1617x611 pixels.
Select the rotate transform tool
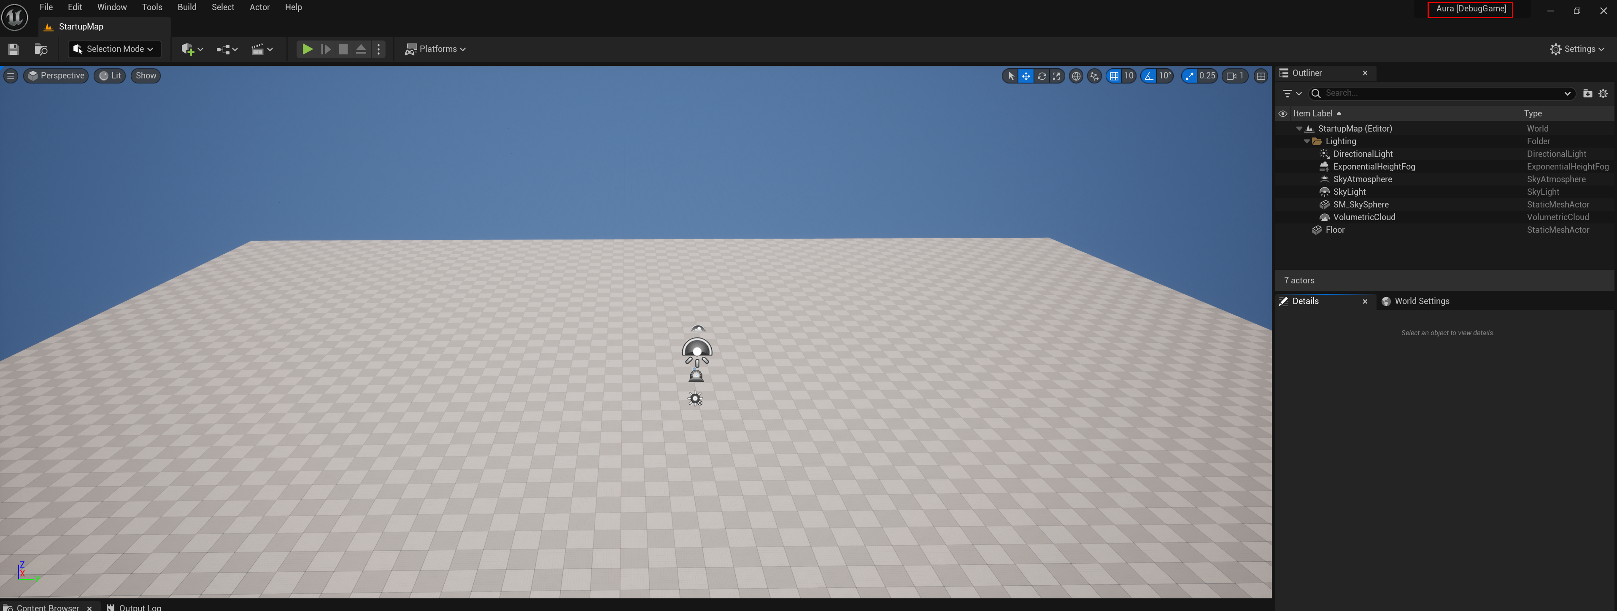click(x=1042, y=76)
